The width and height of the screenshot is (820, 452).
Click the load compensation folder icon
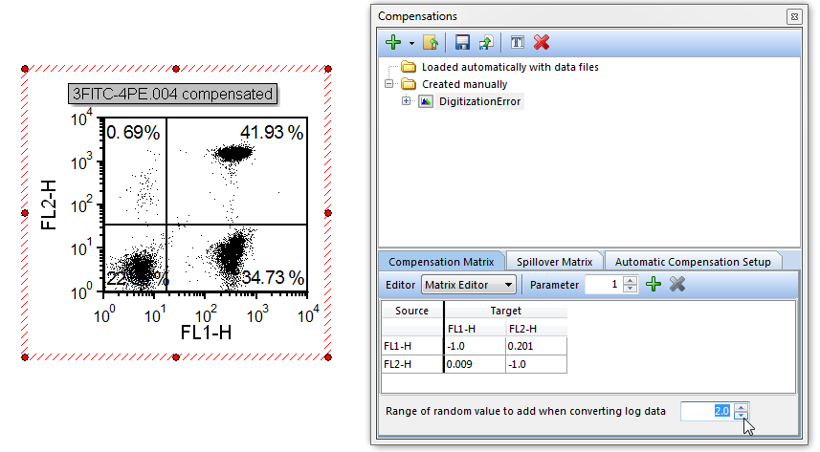pos(431,43)
